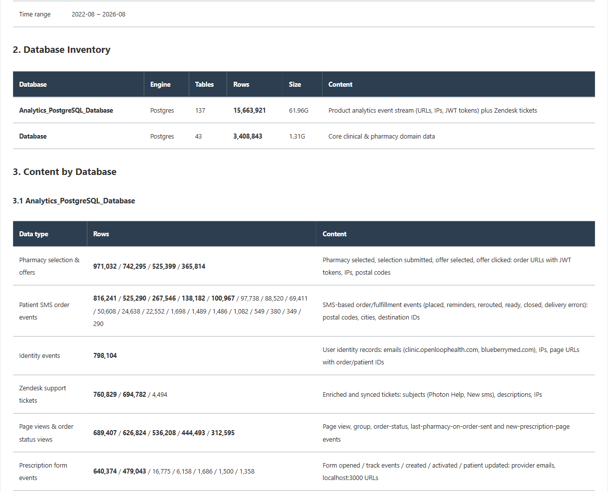Click the row count 3,408,843

click(x=248, y=136)
